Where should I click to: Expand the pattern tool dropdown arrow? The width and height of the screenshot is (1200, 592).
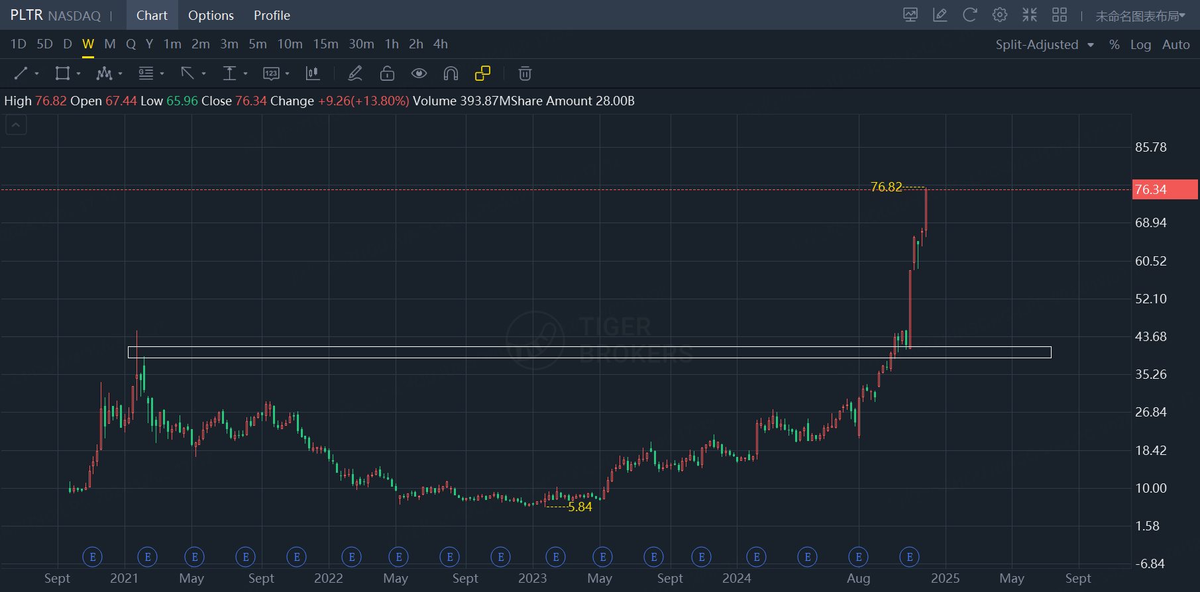(x=120, y=74)
